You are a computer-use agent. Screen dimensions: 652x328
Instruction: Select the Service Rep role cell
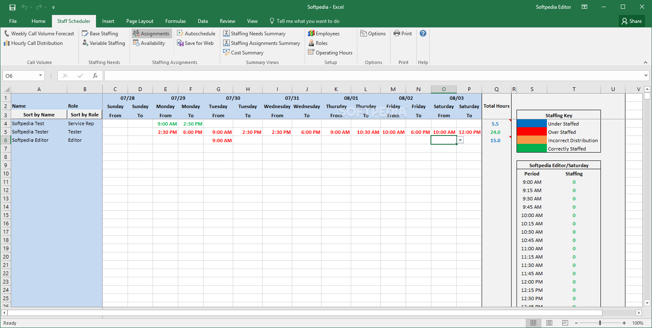point(85,123)
